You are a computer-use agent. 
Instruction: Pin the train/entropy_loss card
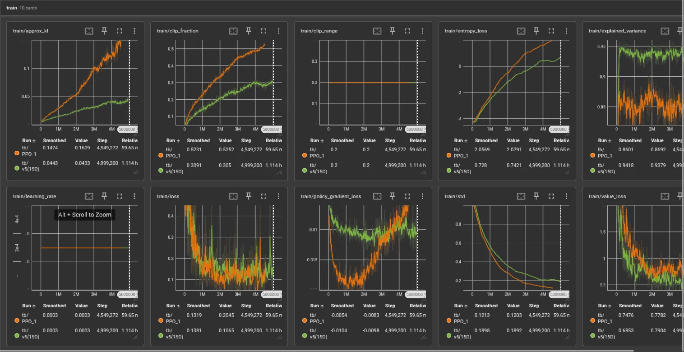(536, 31)
